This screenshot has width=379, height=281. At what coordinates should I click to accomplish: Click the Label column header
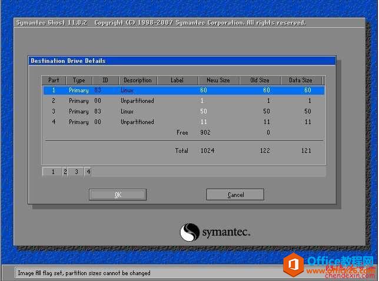177,80
